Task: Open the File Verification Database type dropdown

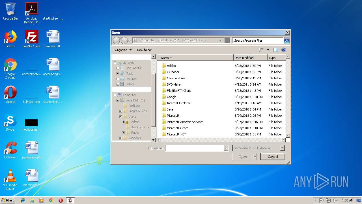Action: click(x=282, y=148)
